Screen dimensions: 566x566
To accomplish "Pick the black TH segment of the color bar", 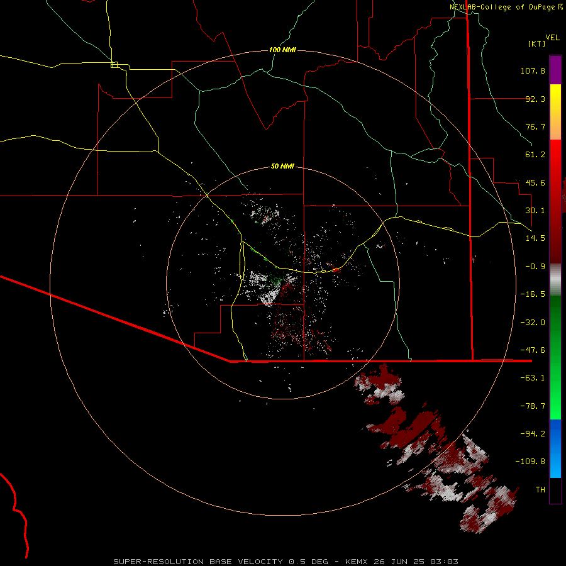I will pyautogui.click(x=555, y=490).
